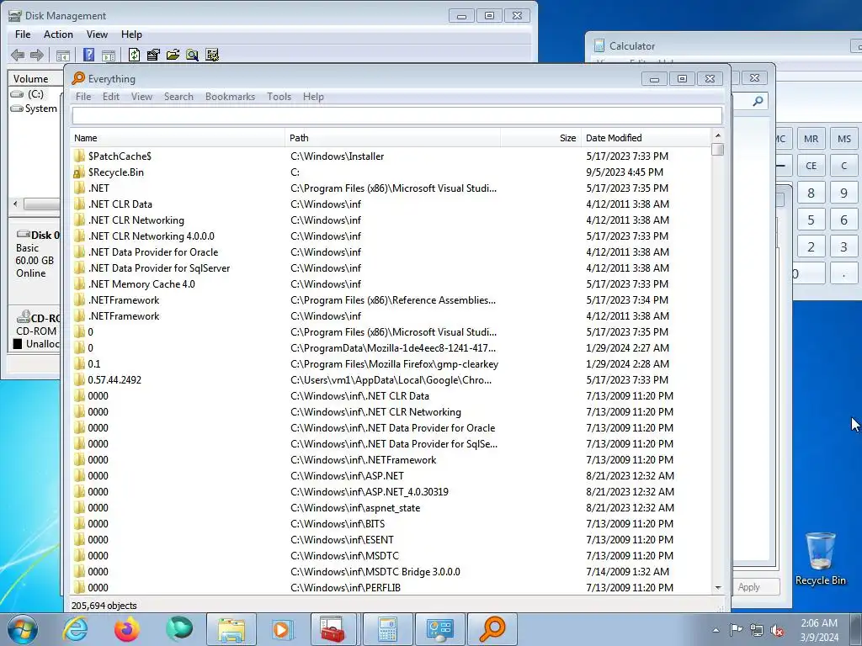Open the Recycle Bin on the desktop
Screen dimensions: 862x646
click(x=820, y=559)
